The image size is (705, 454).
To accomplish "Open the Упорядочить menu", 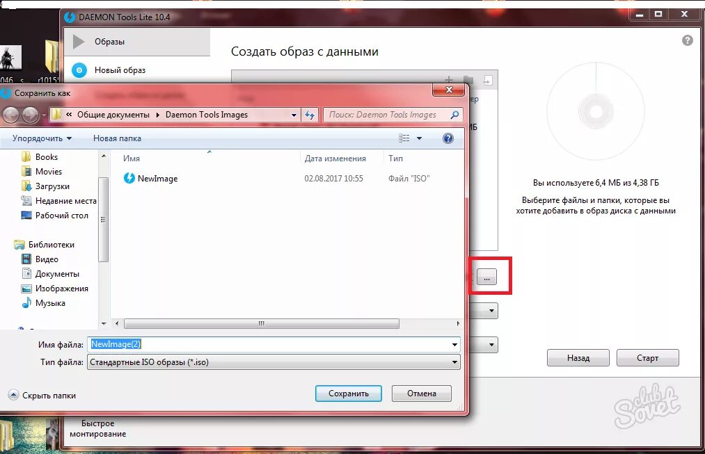I will [x=42, y=138].
